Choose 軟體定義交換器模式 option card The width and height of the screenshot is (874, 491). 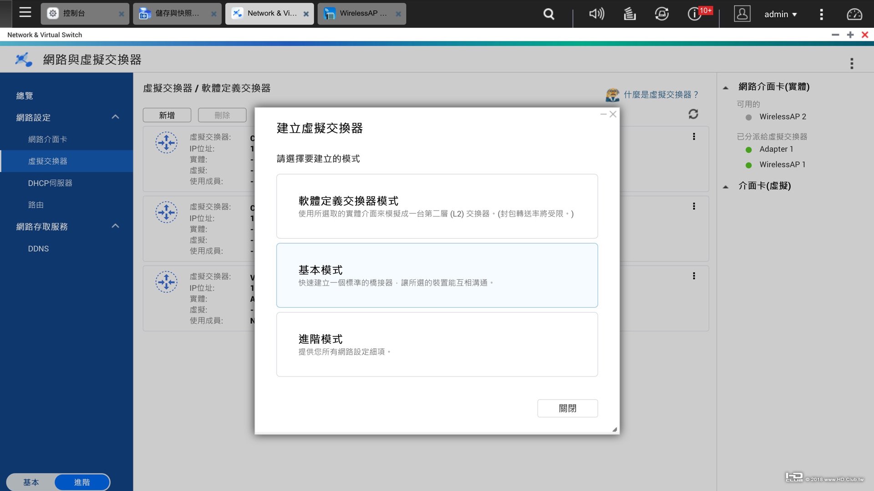click(437, 206)
